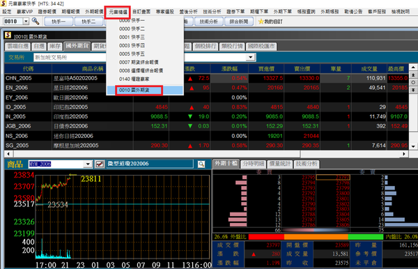Select menu entry 0006 快手一
The image size is (418, 269).
pyautogui.click(x=132, y=20)
